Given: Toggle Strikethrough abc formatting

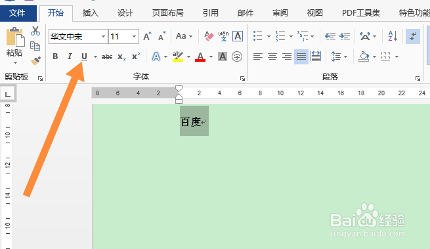Looking at the screenshot, I should coord(107,57).
